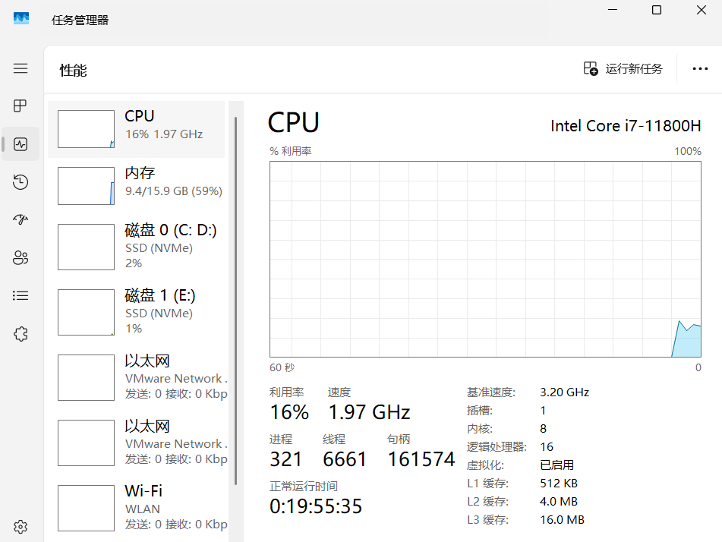
Task: Click the resource list vertical scrollbar
Action: pyautogui.click(x=236, y=301)
